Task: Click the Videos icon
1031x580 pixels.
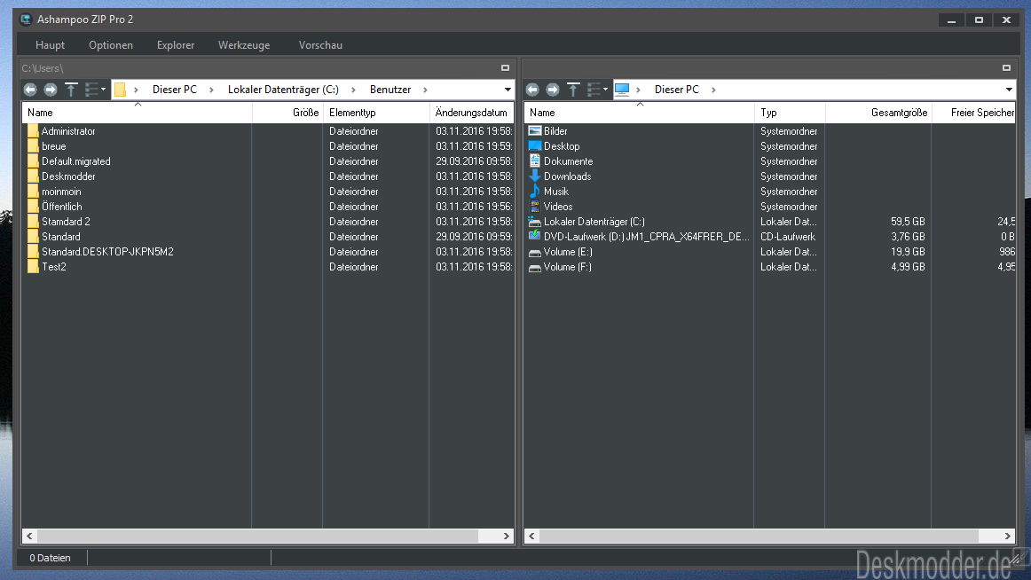Action: (534, 207)
